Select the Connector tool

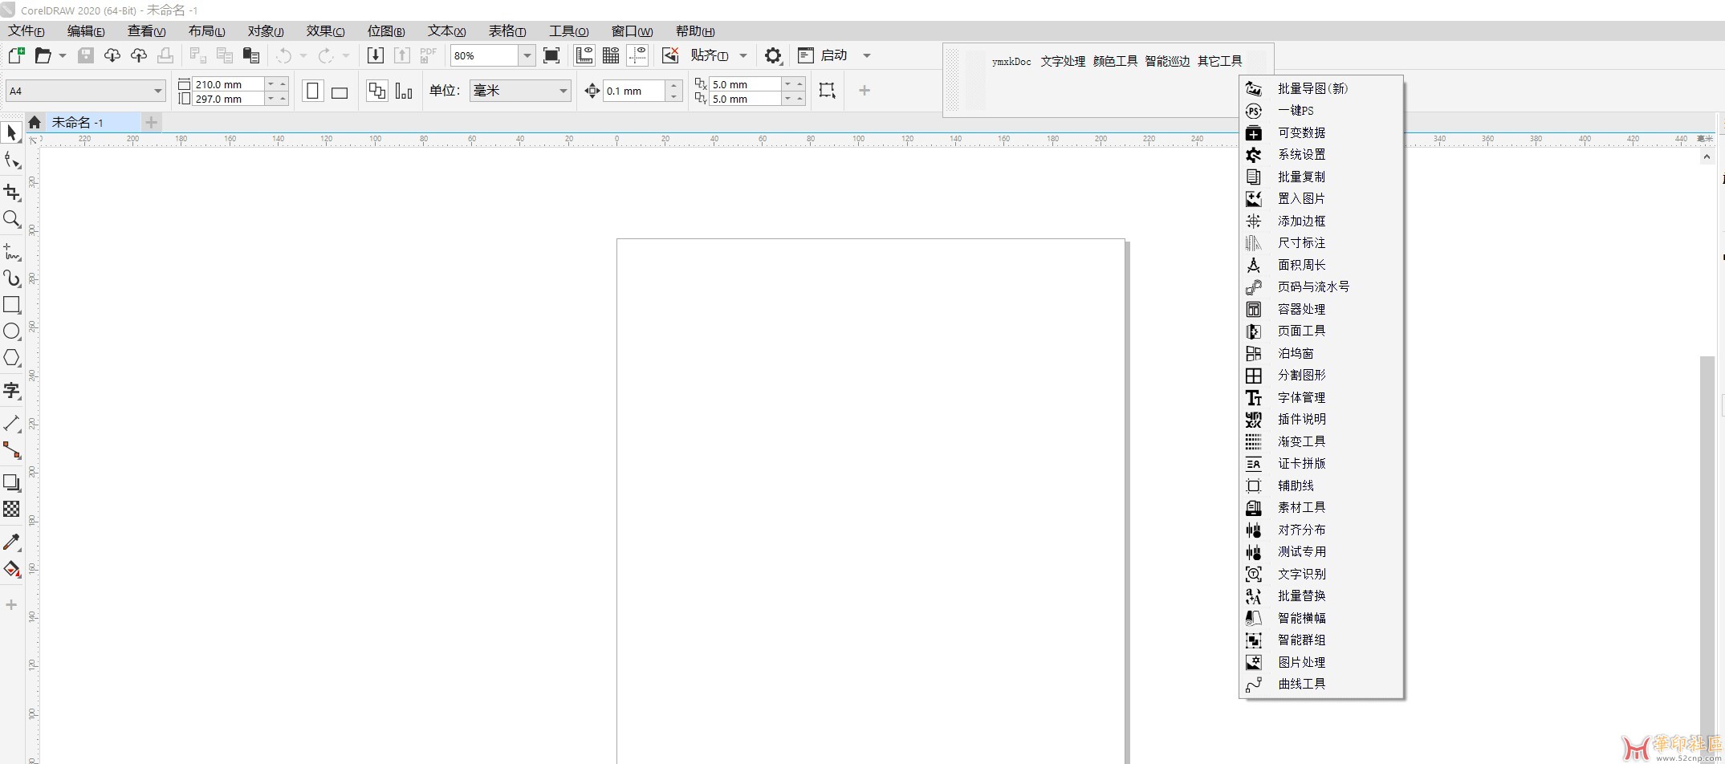coord(11,450)
